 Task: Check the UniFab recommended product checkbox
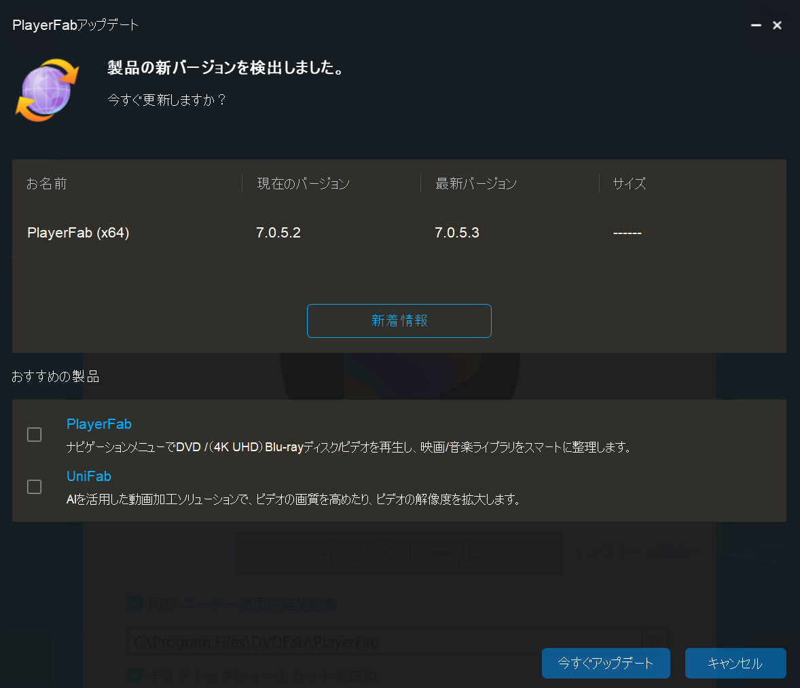pos(34,486)
